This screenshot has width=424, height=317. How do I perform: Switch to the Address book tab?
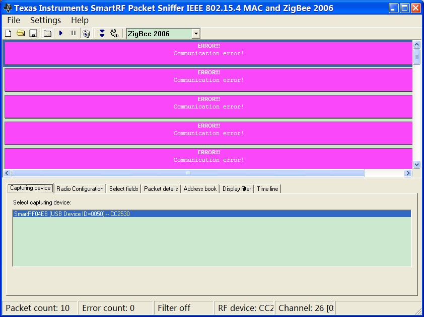(200, 189)
